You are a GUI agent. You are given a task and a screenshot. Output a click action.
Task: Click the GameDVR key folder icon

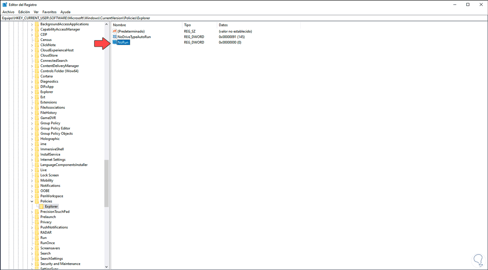click(x=37, y=118)
